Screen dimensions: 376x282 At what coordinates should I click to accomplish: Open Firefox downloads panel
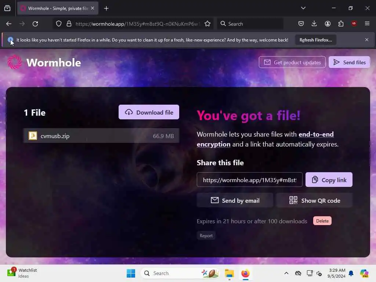point(314,24)
